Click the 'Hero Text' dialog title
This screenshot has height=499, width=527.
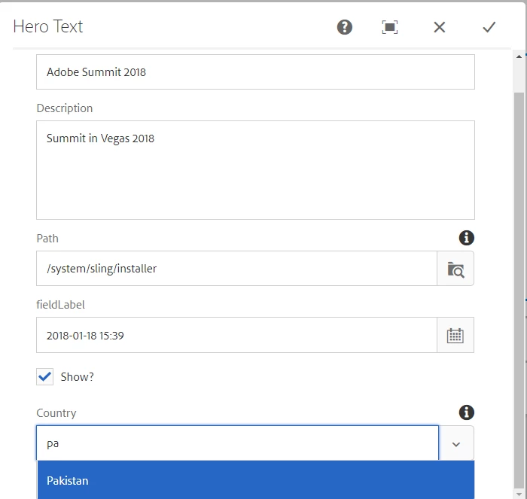48,26
